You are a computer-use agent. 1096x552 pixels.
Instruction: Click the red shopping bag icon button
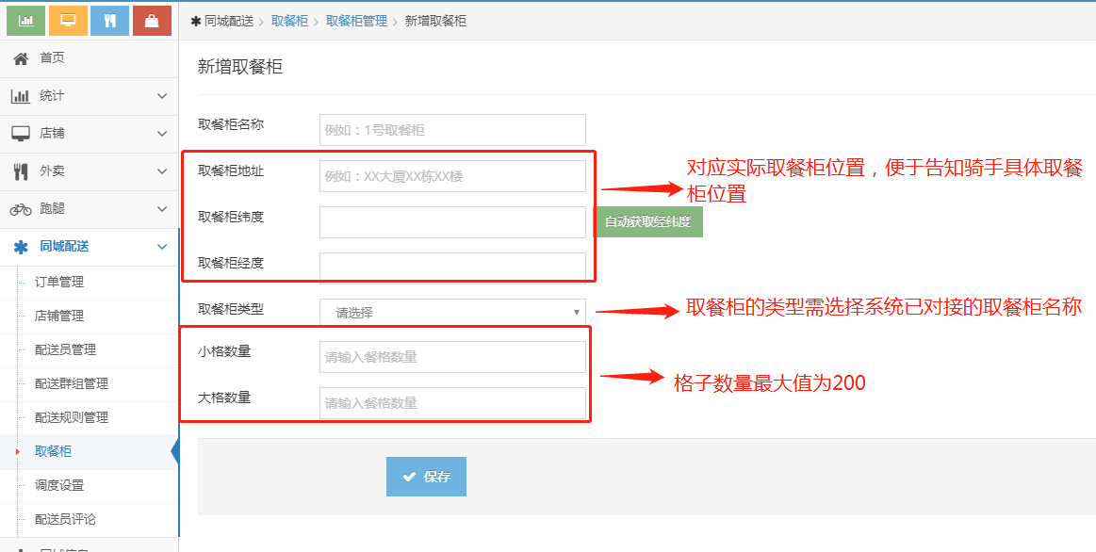[152, 20]
